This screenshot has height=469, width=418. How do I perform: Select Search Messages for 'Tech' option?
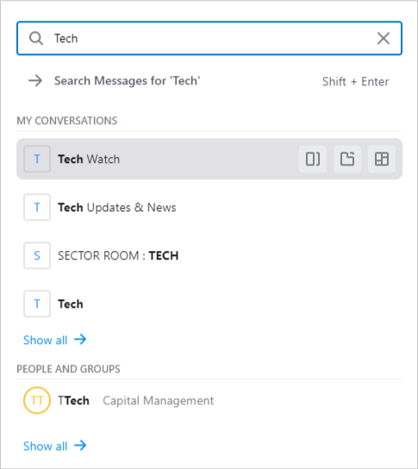[209, 81]
